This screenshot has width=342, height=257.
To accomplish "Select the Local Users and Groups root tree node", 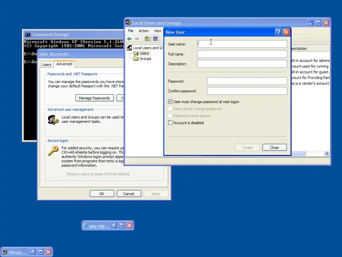I will (x=145, y=48).
